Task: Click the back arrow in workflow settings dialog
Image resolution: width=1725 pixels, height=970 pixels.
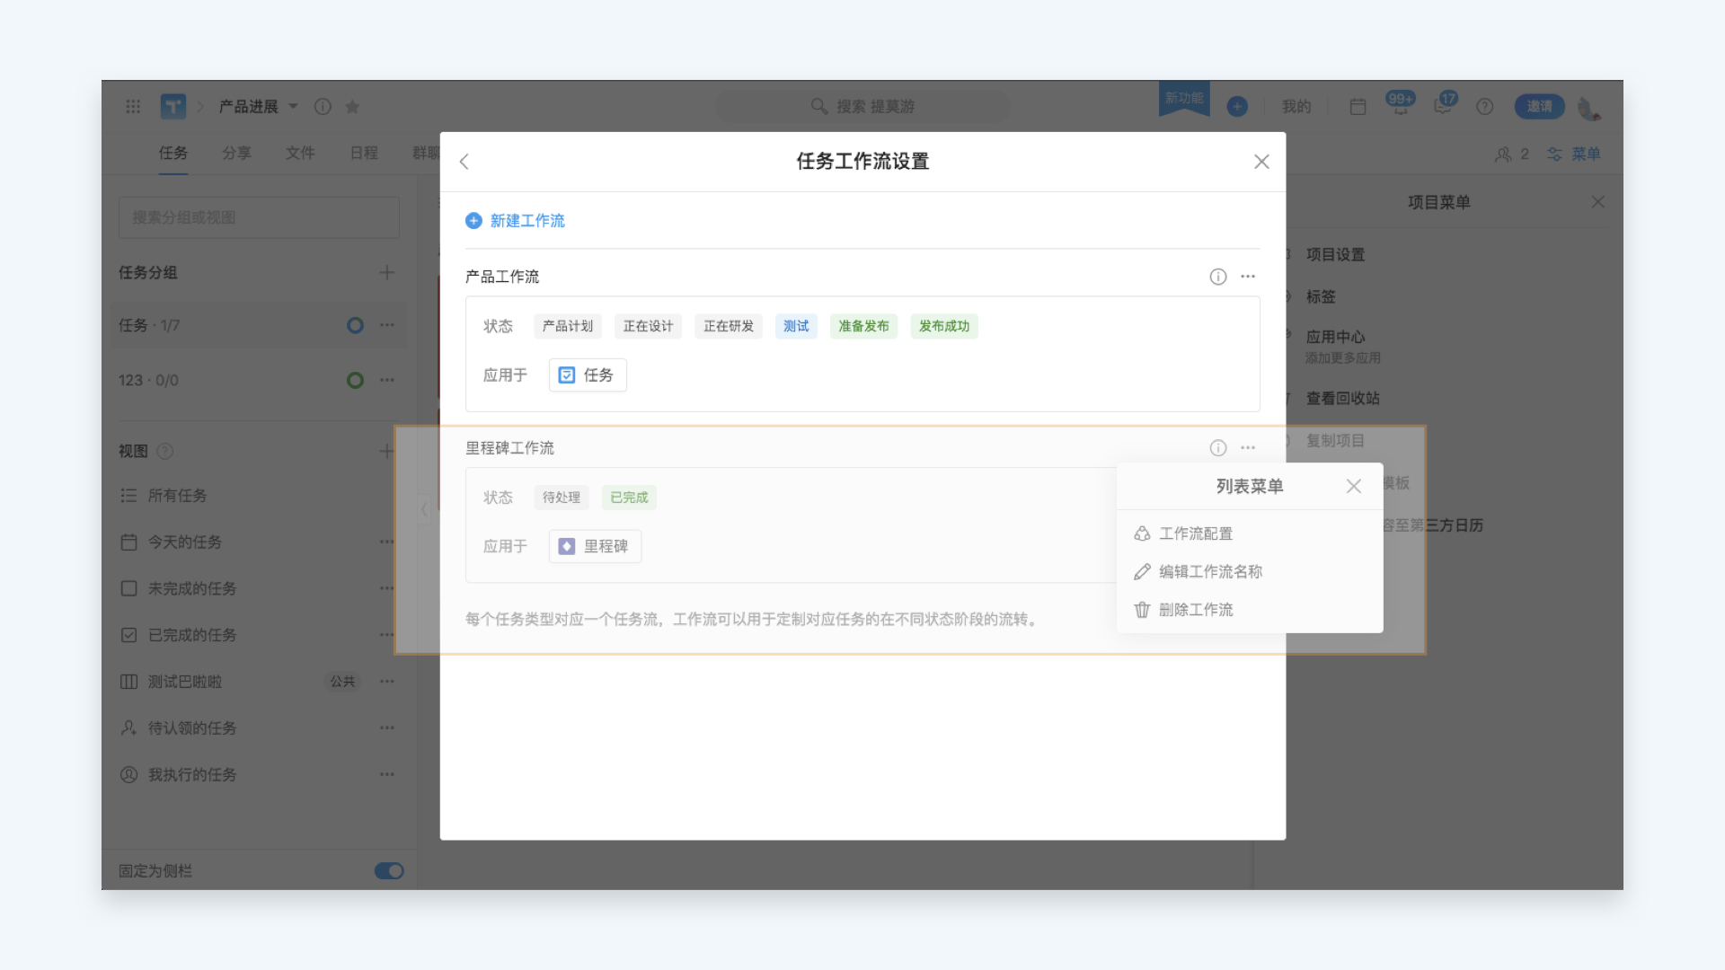Action: (464, 162)
